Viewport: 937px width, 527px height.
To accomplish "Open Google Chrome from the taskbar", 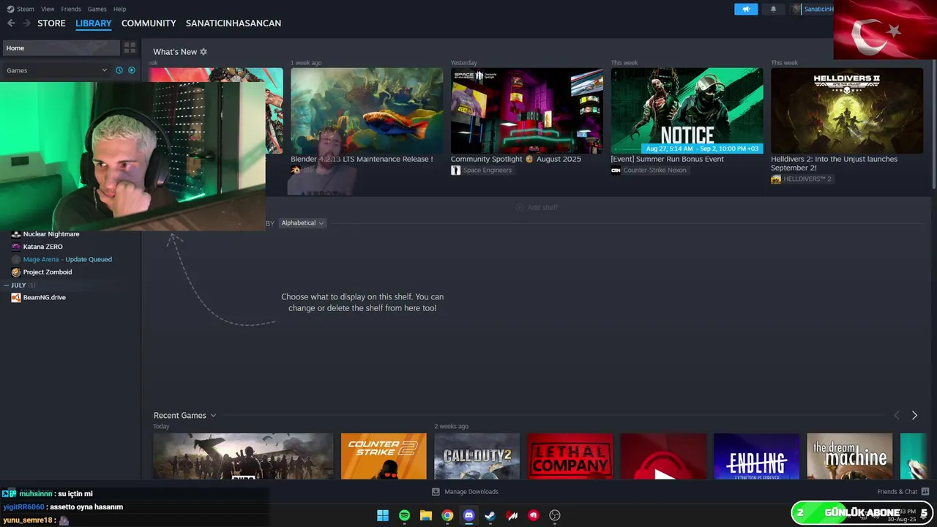I will pyautogui.click(x=447, y=515).
